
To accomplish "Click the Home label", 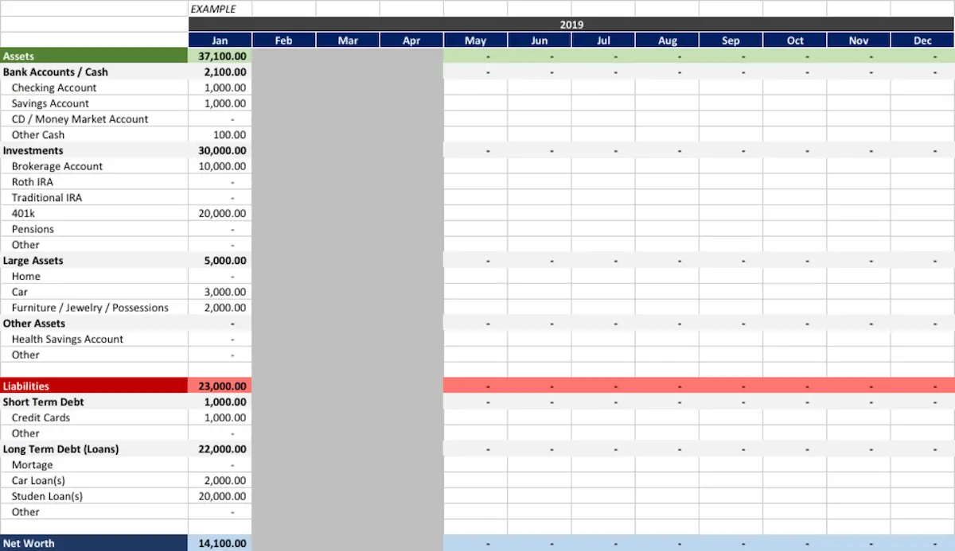I will click(x=26, y=277).
